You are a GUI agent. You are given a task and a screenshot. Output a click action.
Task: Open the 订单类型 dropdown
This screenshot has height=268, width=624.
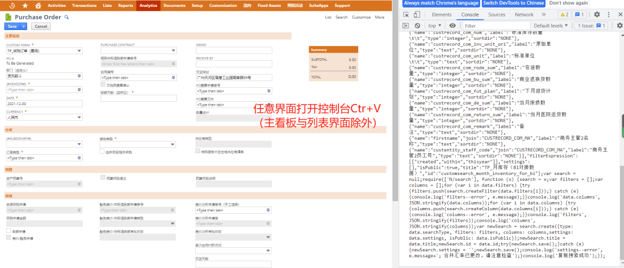[x=79, y=158]
